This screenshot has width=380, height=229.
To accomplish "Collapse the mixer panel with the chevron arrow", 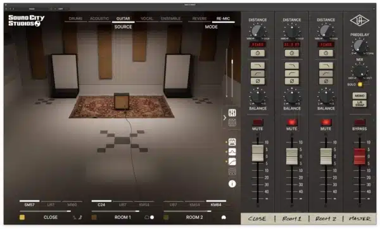I will [x=225, y=118].
